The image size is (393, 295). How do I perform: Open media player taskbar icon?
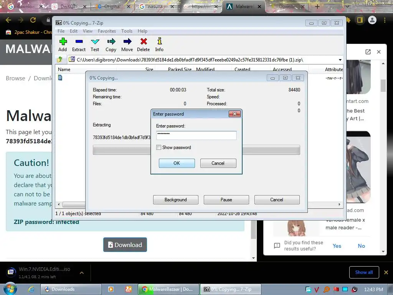click(111, 289)
